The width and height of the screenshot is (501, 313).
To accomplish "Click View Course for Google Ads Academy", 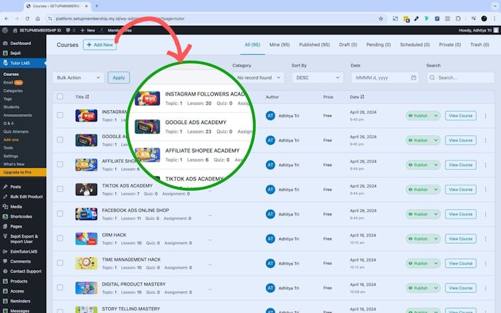I will (x=461, y=140).
